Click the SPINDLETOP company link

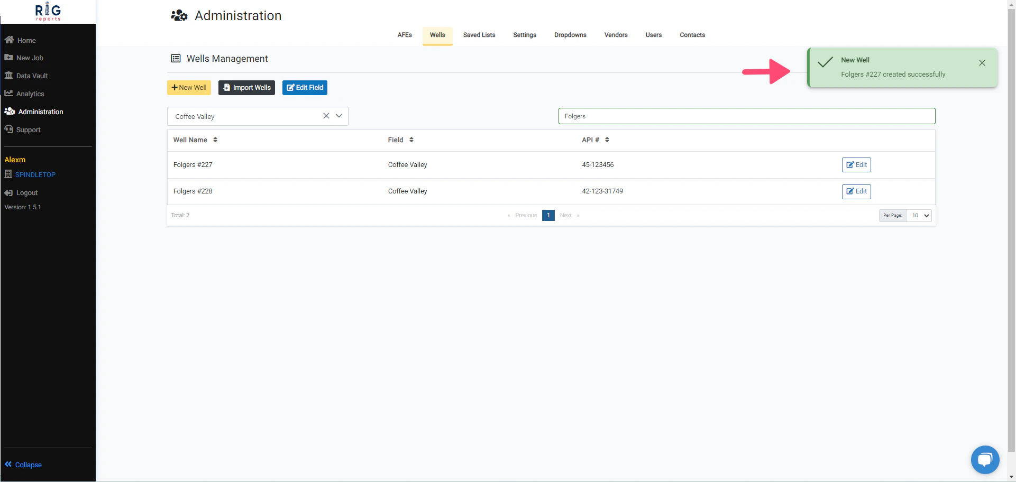(x=35, y=174)
